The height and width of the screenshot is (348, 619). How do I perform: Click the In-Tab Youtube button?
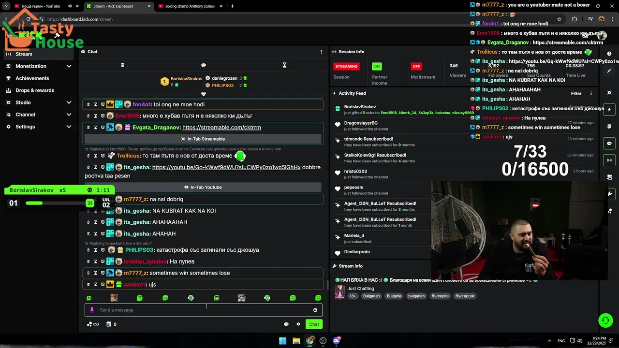pyautogui.click(x=203, y=187)
